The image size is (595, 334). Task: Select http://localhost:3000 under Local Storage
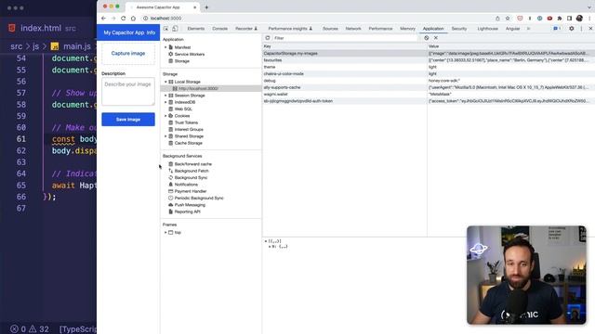pyautogui.click(x=198, y=89)
